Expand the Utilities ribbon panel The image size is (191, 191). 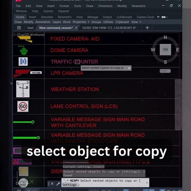click(108, 22)
